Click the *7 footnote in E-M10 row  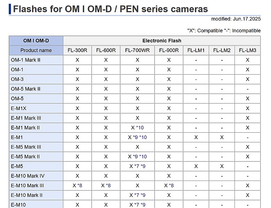pos(137,205)
